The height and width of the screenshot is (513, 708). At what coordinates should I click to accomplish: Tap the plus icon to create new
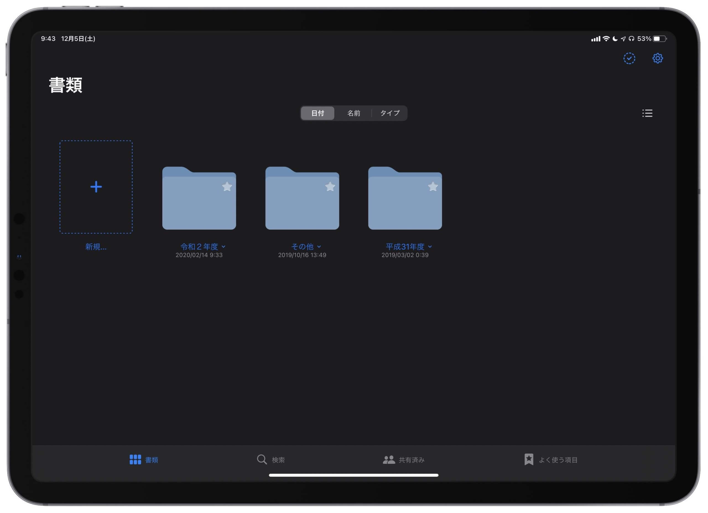[x=96, y=187]
